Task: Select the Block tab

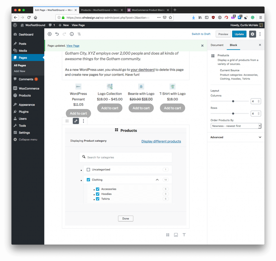Action: pos(233,45)
